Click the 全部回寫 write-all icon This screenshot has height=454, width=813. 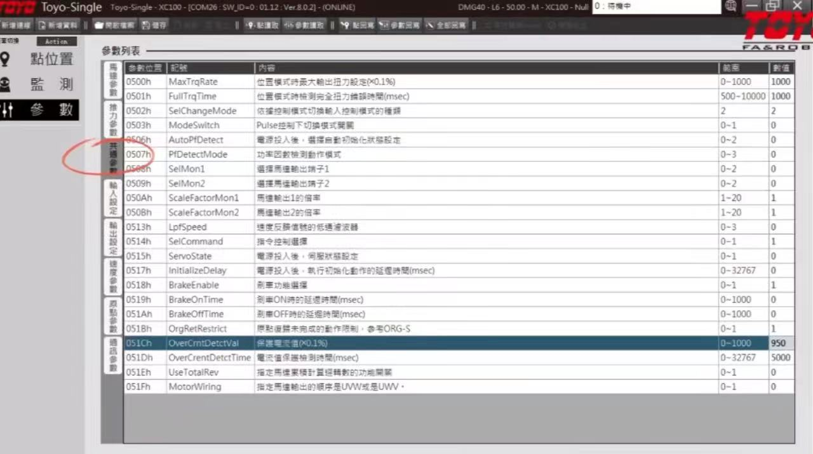coord(446,25)
